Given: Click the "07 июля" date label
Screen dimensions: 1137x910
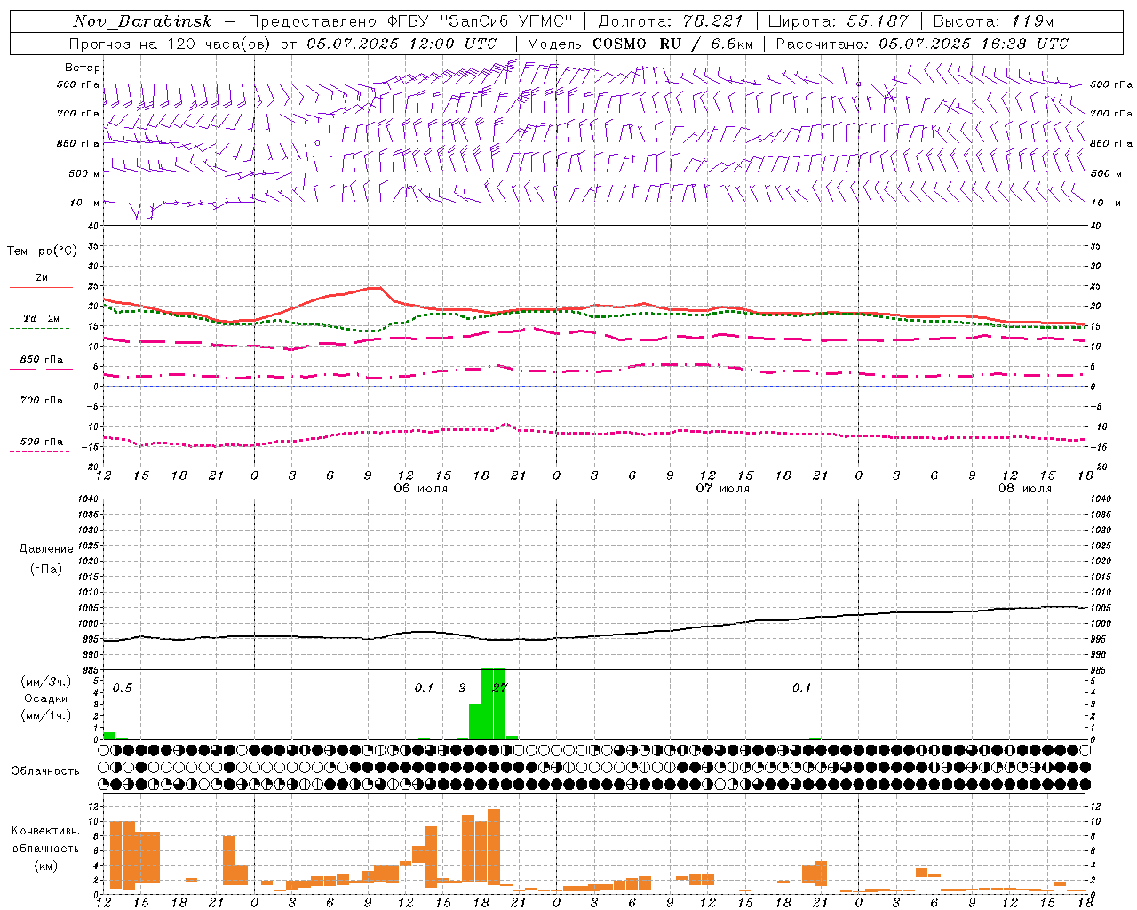Looking at the screenshot, I should click(723, 489).
